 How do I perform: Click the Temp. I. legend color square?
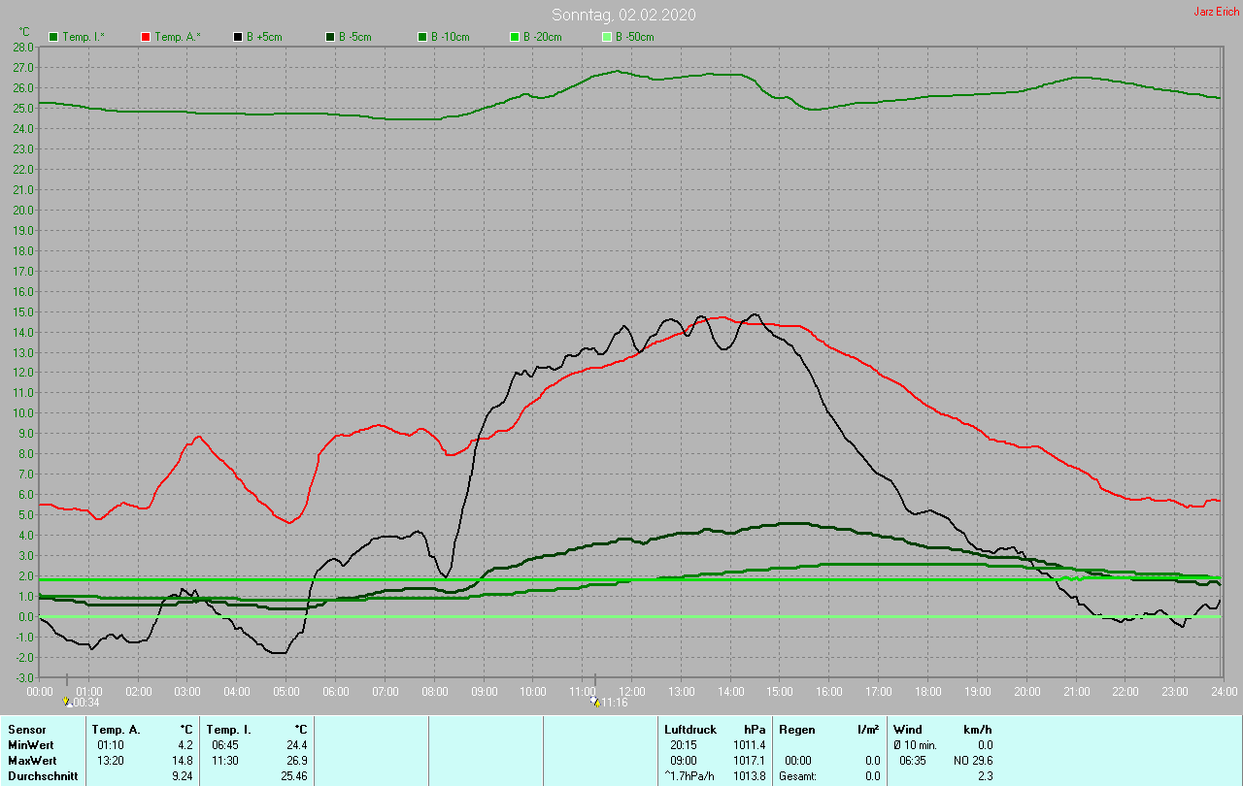pos(53,37)
